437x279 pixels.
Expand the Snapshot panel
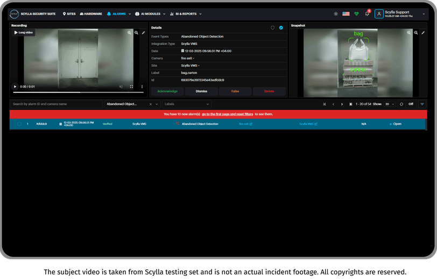pyautogui.click(x=423, y=33)
